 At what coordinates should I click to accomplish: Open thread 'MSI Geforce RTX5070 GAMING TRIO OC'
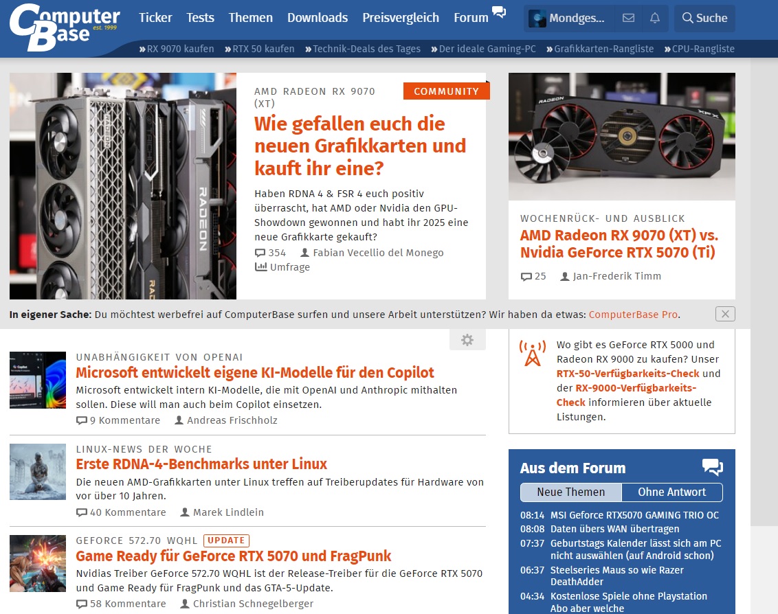click(634, 515)
